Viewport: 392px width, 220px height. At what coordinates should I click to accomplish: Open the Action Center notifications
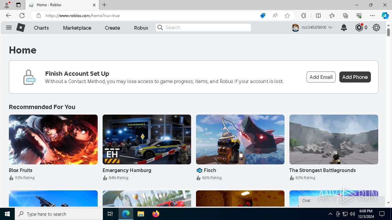382,214
